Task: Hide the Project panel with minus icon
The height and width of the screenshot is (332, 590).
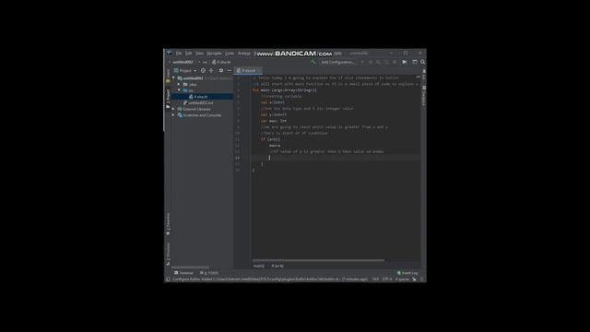Action: (230, 70)
